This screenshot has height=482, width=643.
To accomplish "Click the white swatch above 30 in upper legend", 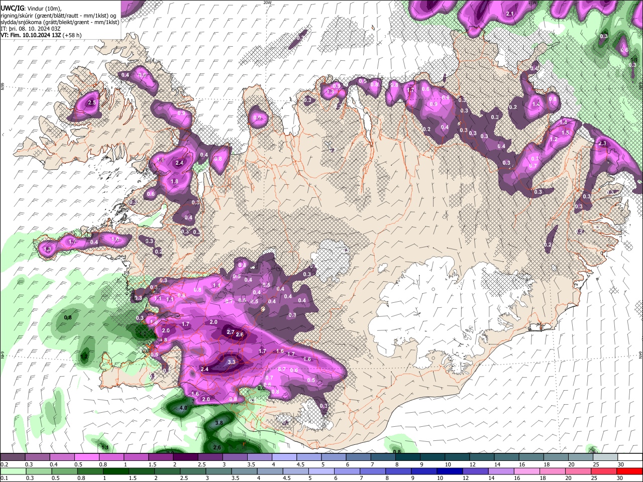I will 629,457.
